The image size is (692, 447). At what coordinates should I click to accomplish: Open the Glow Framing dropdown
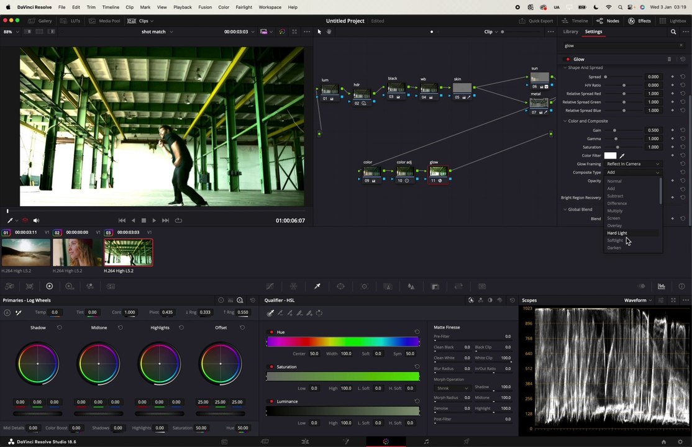[x=633, y=164]
